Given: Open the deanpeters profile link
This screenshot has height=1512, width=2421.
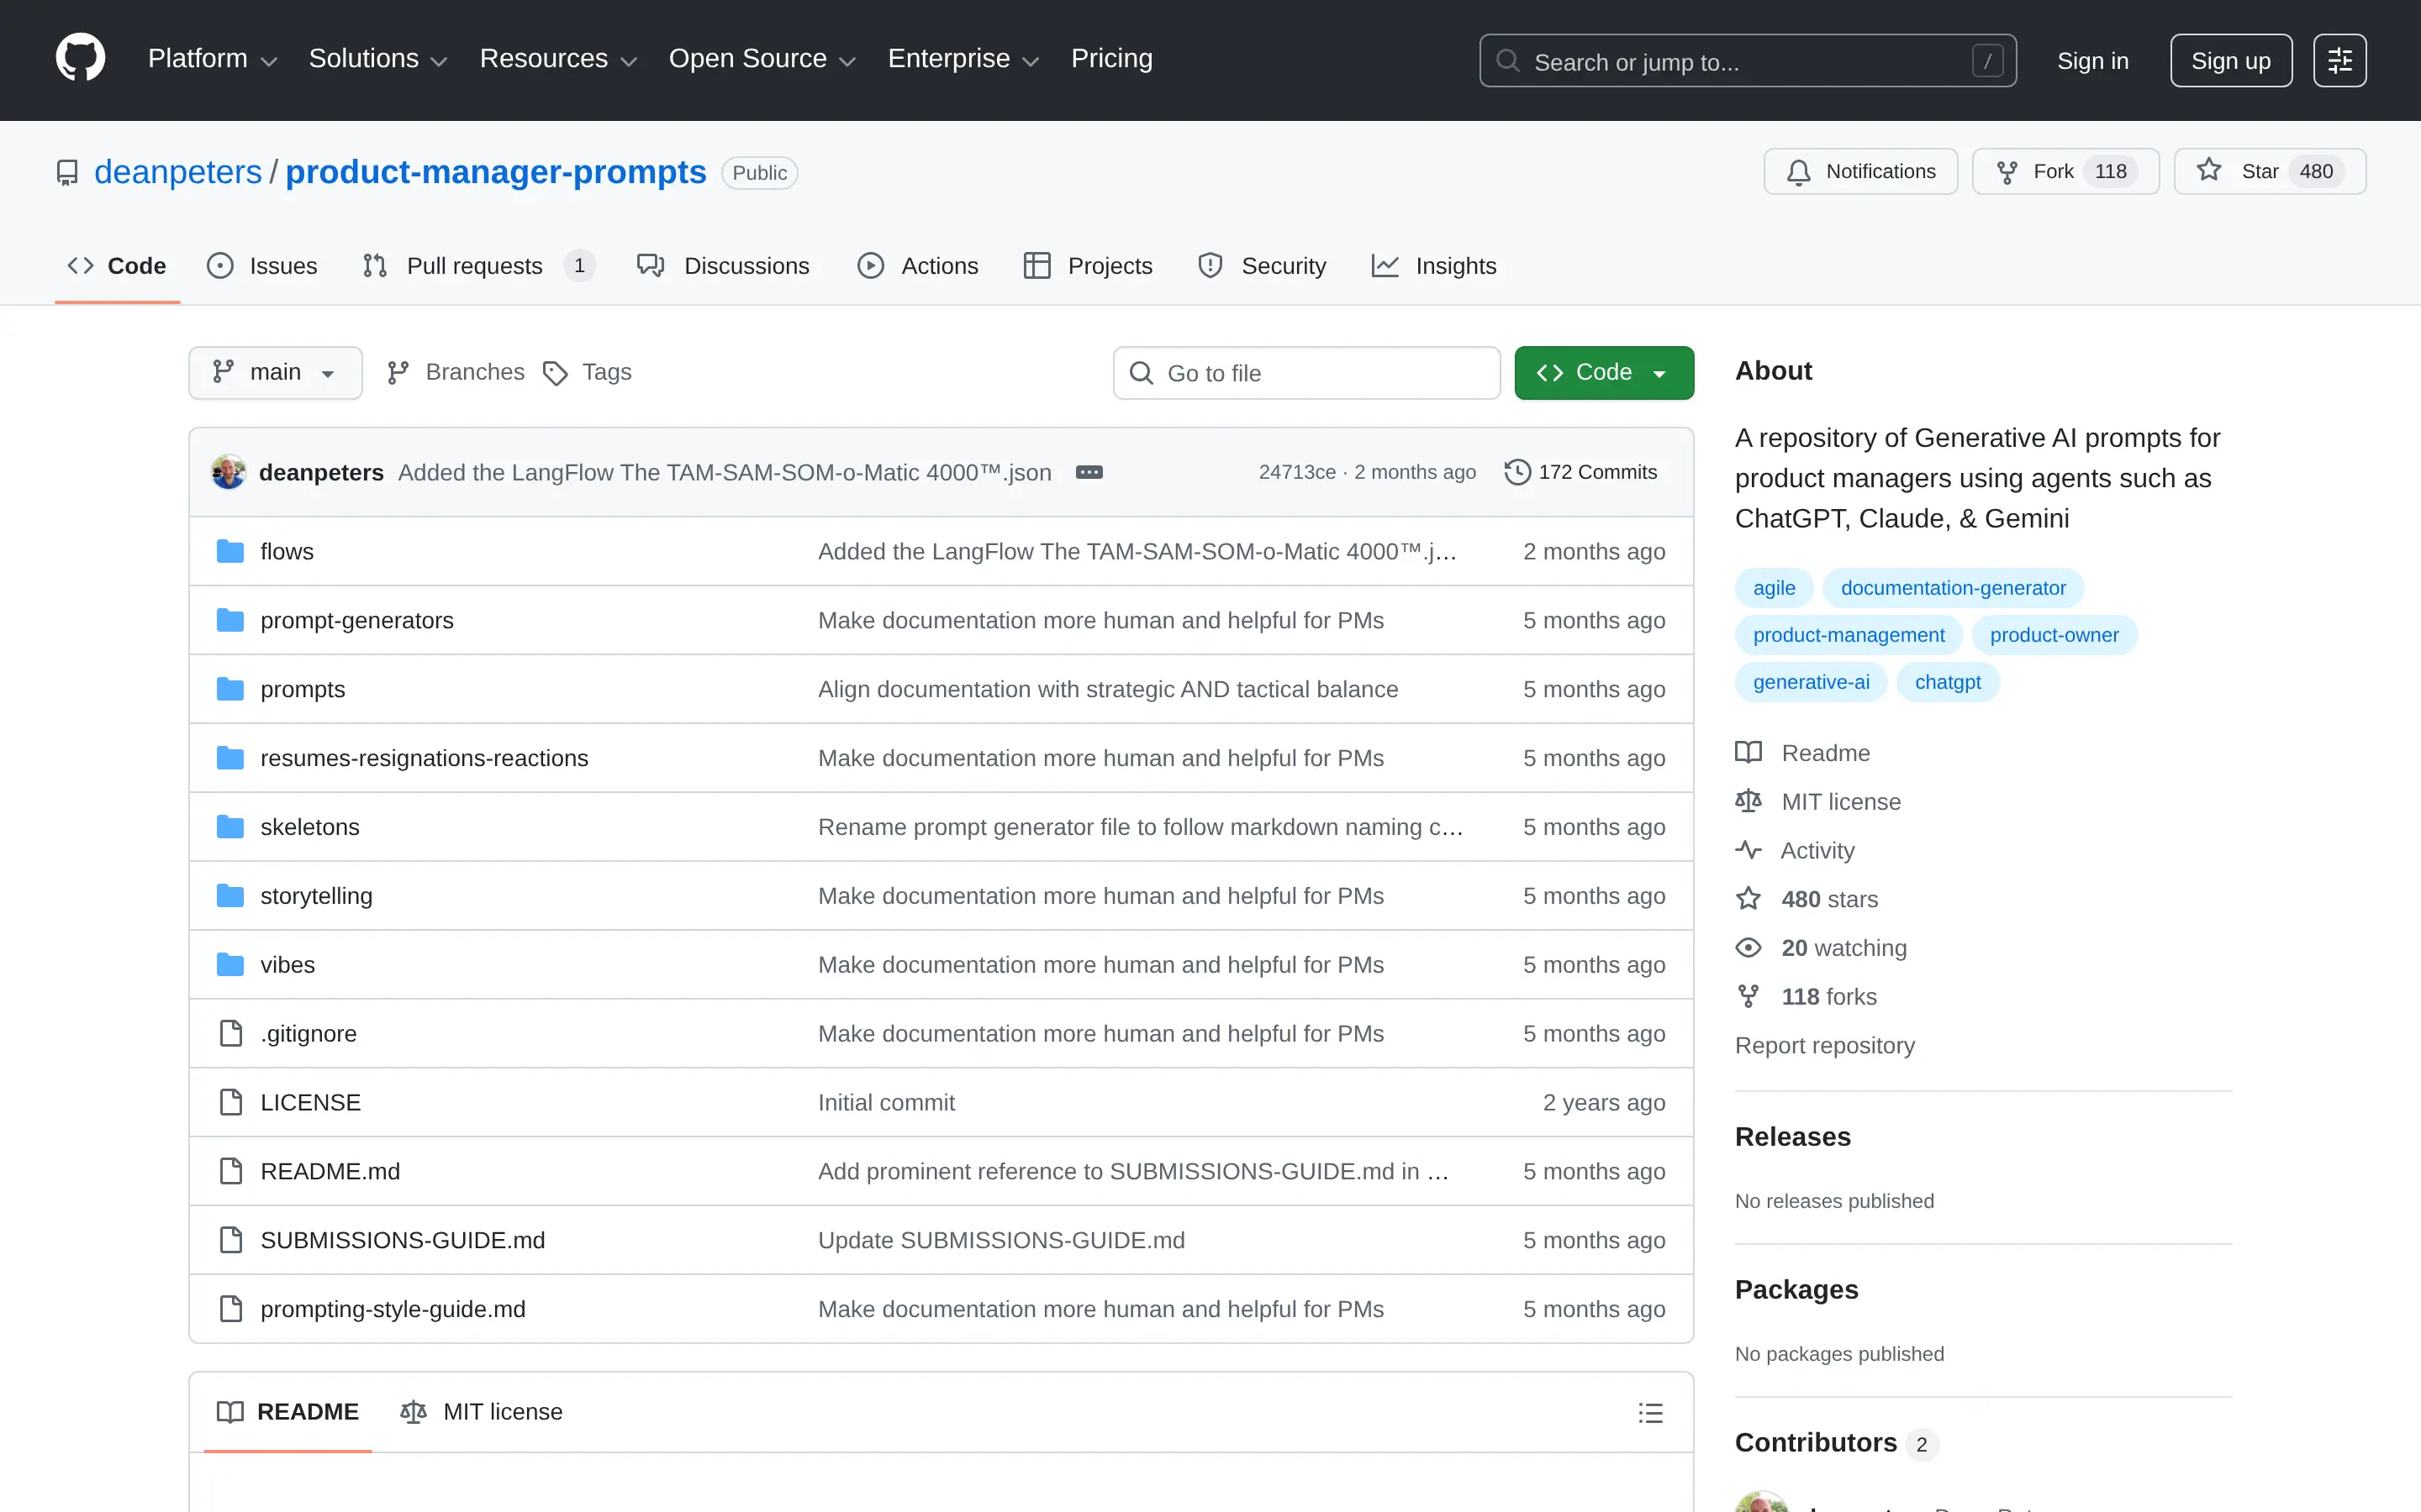Looking at the screenshot, I should (178, 172).
